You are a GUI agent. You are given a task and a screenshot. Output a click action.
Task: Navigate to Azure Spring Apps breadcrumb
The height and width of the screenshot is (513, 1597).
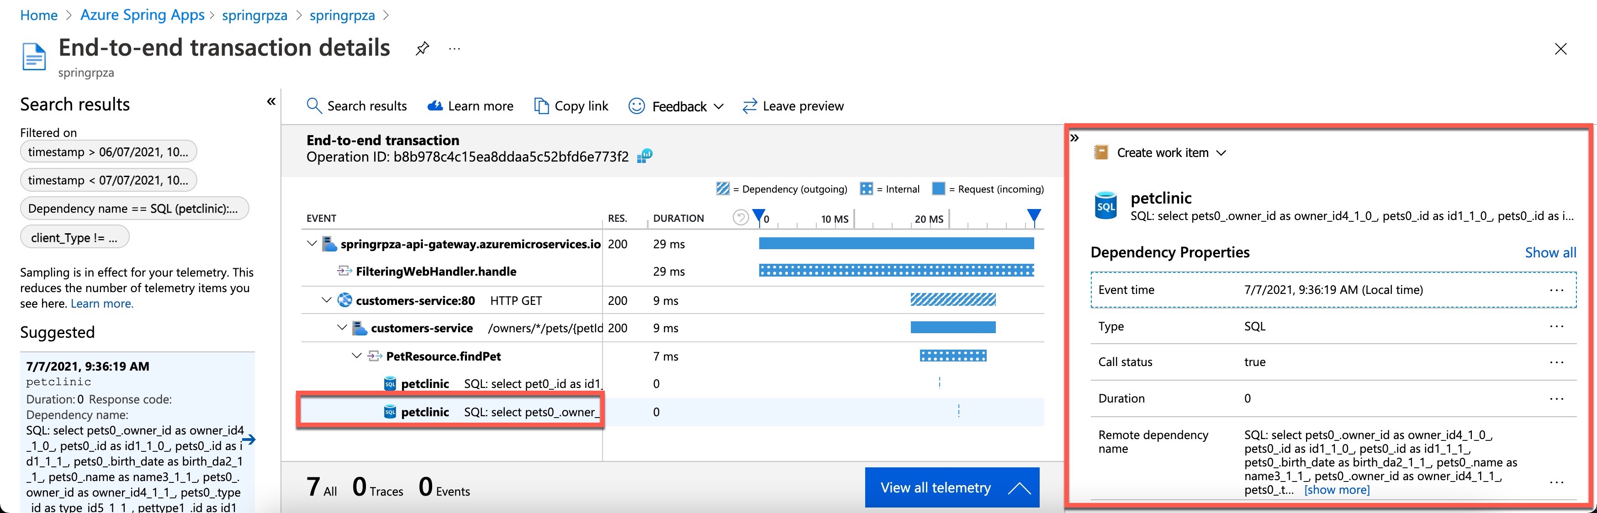(x=142, y=15)
